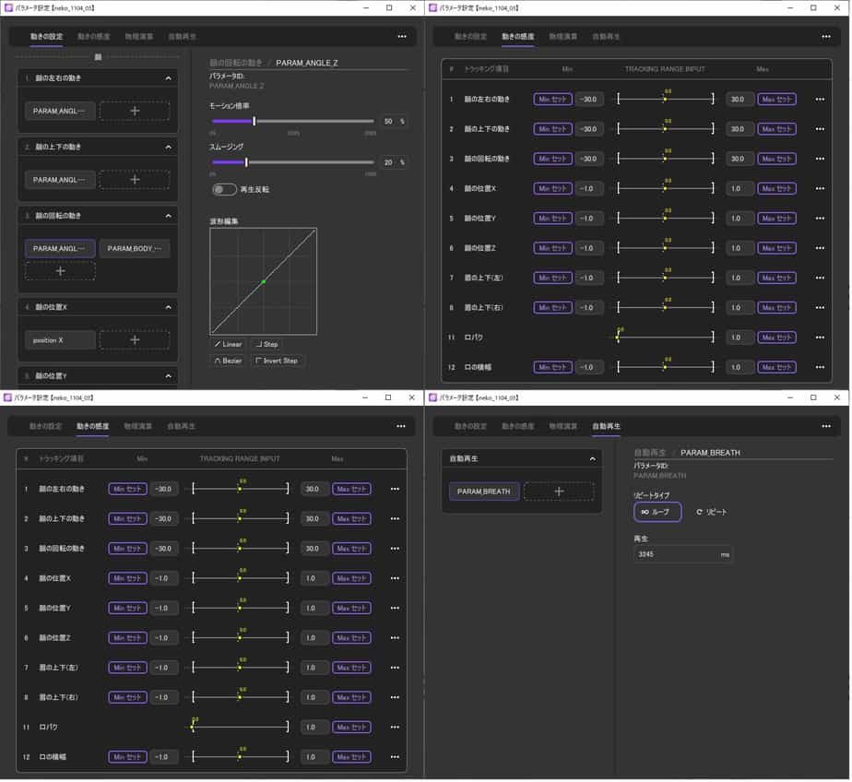Open the 顔の左右の動き row menu in lower-left window

tap(395, 489)
